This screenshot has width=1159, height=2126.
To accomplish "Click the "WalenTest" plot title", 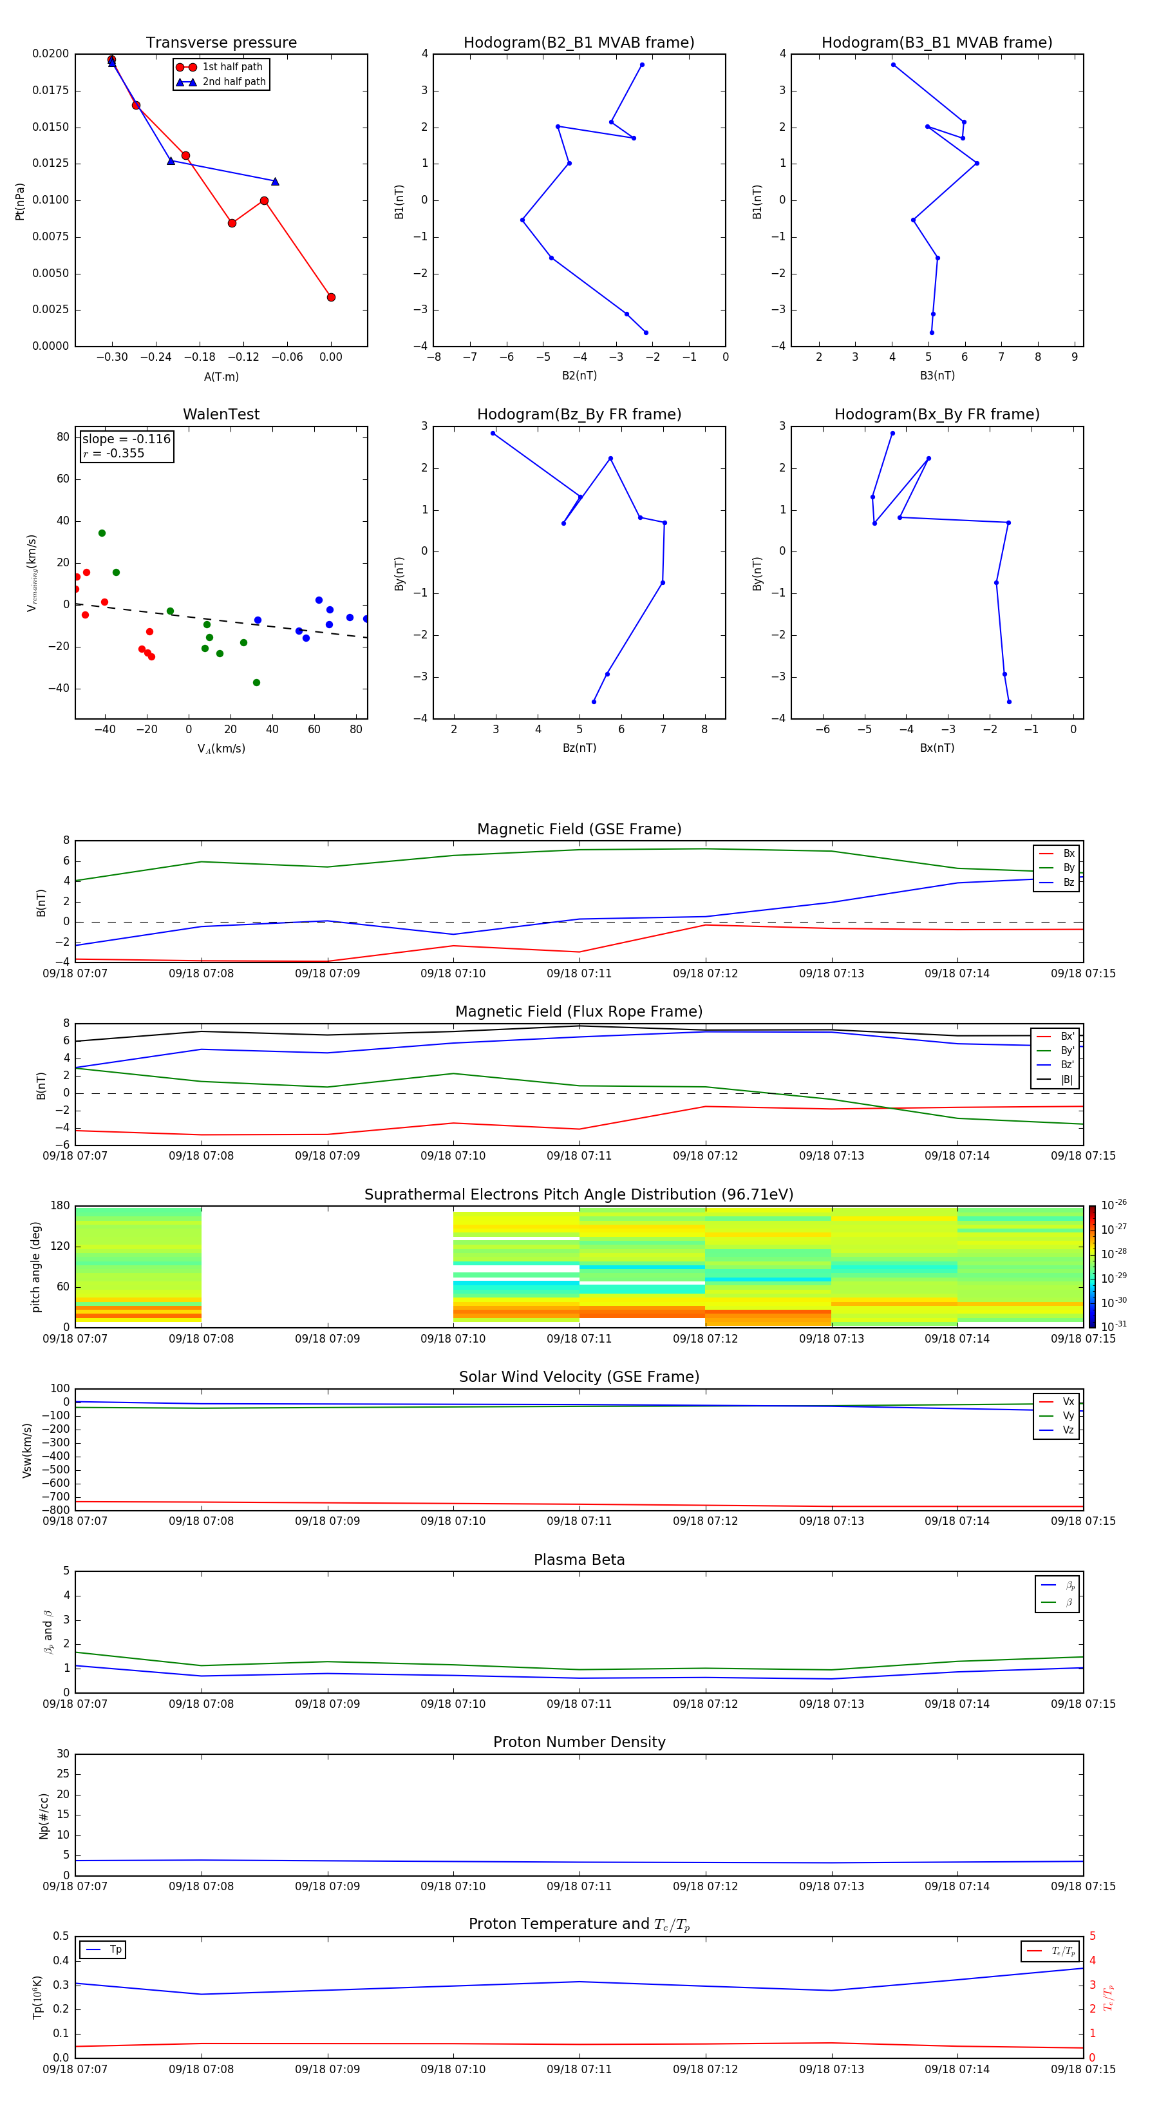I will tap(221, 414).
